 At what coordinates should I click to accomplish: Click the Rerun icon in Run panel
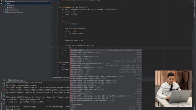point(4,83)
